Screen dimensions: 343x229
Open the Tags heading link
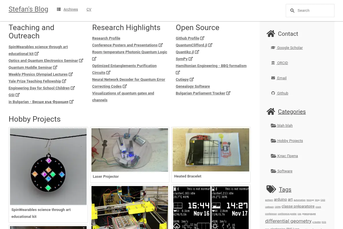(x=285, y=189)
